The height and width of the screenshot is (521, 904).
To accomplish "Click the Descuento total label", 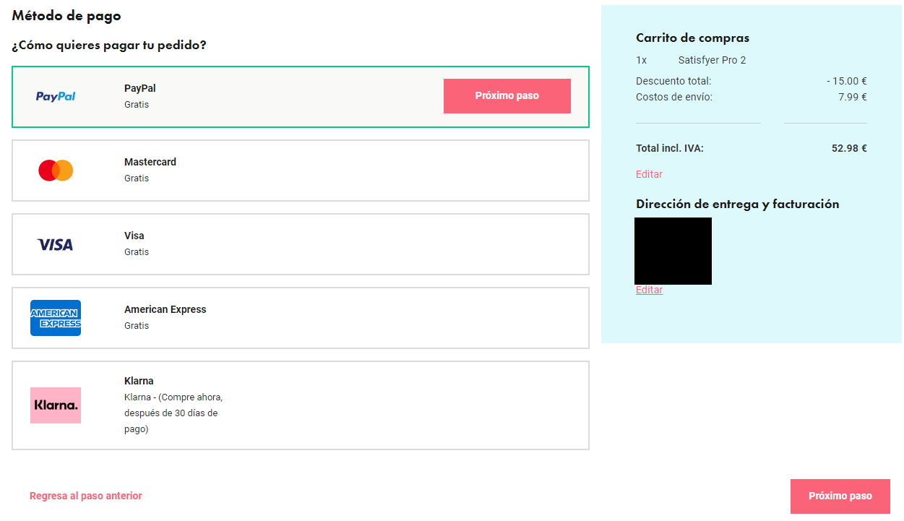I will point(673,81).
